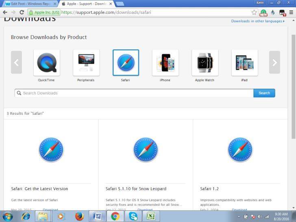Open the blue droplet extension icon
Image resolution: width=296 pixels, height=222 pixels.
(273, 13)
